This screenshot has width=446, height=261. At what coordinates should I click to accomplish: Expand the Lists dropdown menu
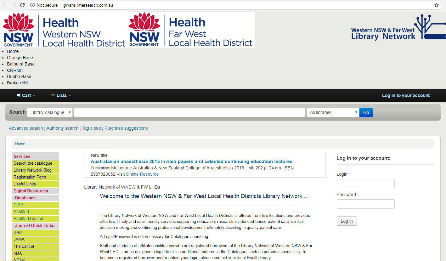coord(61,95)
